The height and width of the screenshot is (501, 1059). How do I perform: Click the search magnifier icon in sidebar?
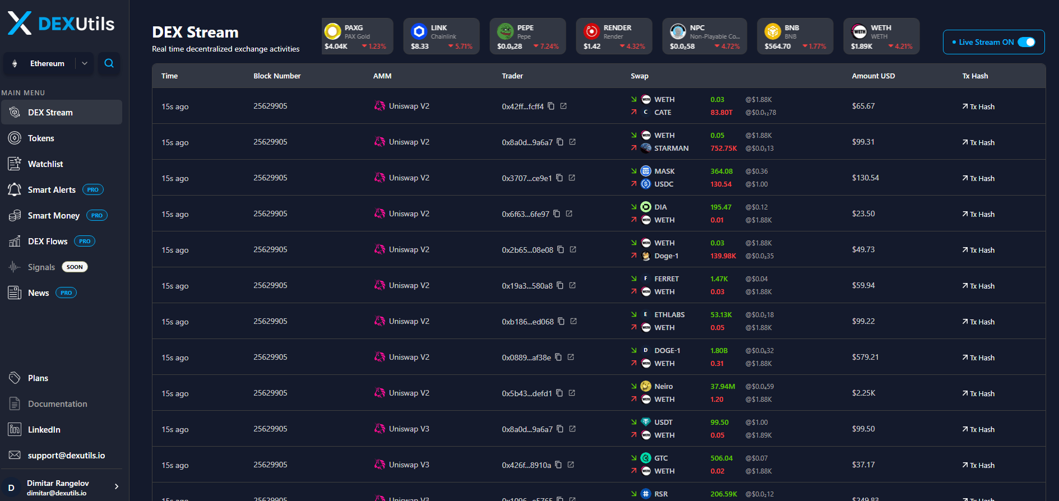109,63
